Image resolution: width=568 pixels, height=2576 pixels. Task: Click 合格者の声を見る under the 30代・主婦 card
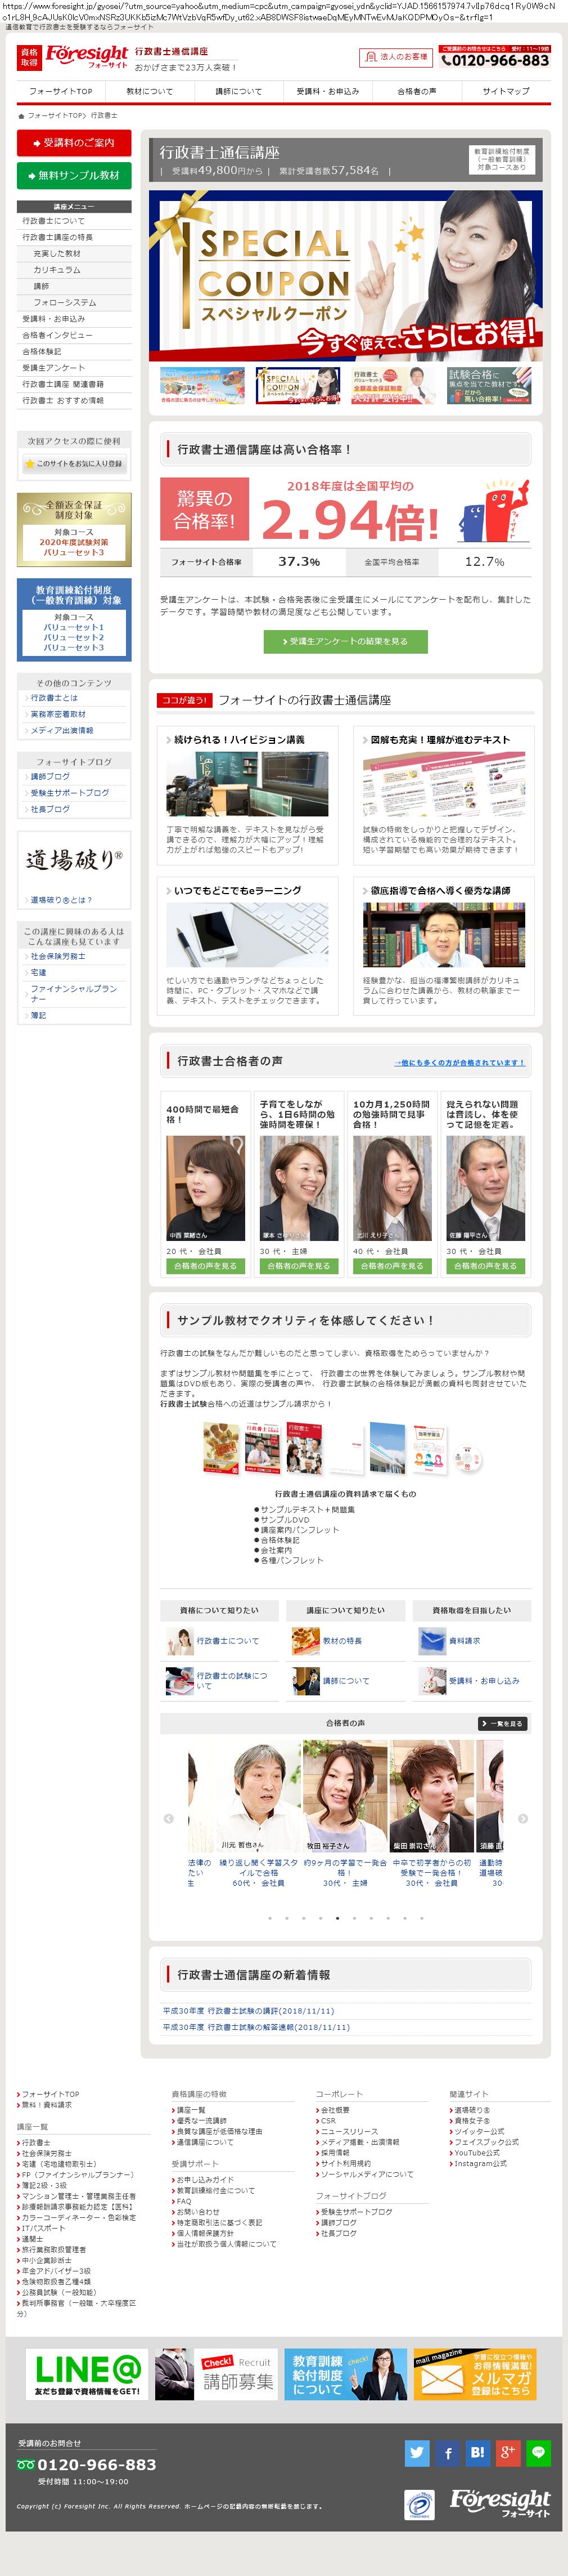(x=299, y=1265)
